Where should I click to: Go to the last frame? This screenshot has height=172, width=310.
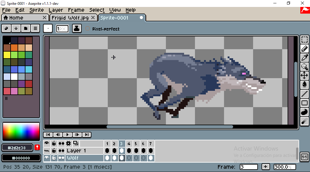[87, 135]
